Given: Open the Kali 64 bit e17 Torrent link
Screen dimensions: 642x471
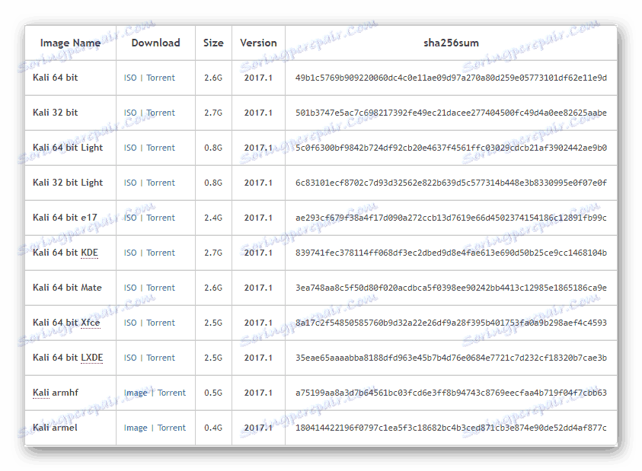Looking at the screenshot, I should pos(161,218).
